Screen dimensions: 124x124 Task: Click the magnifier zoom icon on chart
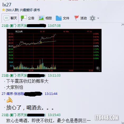coord(98,68)
